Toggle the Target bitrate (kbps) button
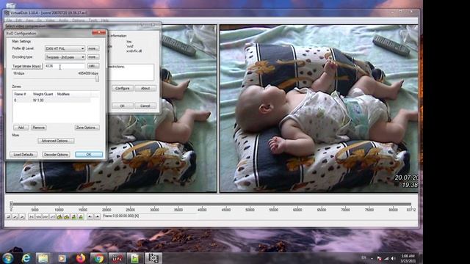This screenshot has height=264, width=470. 27,66
